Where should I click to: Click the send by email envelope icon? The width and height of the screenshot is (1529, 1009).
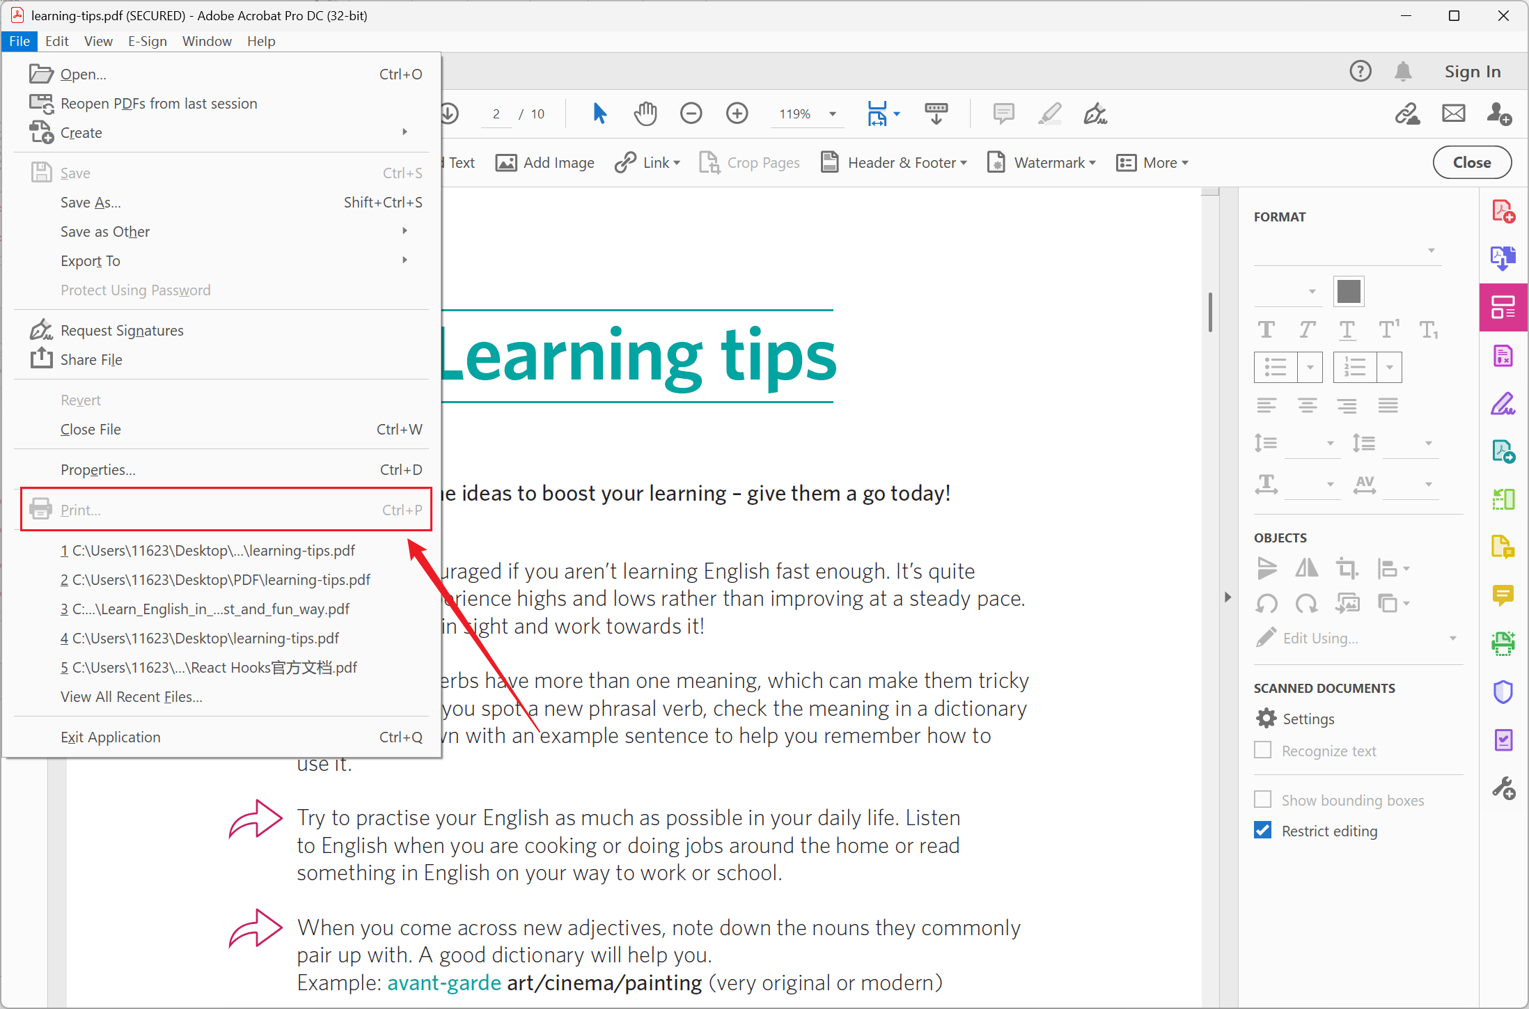[x=1453, y=114]
